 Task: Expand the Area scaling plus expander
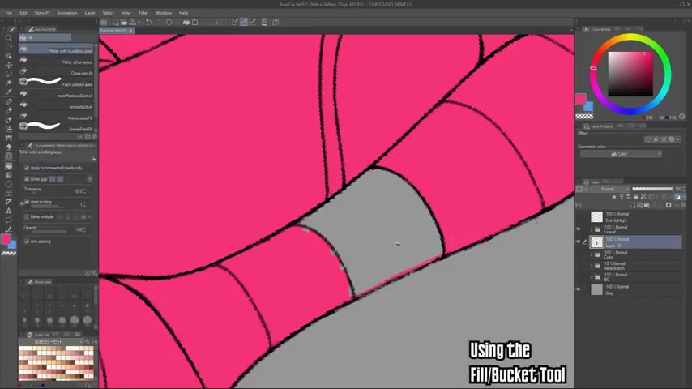point(21,203)
